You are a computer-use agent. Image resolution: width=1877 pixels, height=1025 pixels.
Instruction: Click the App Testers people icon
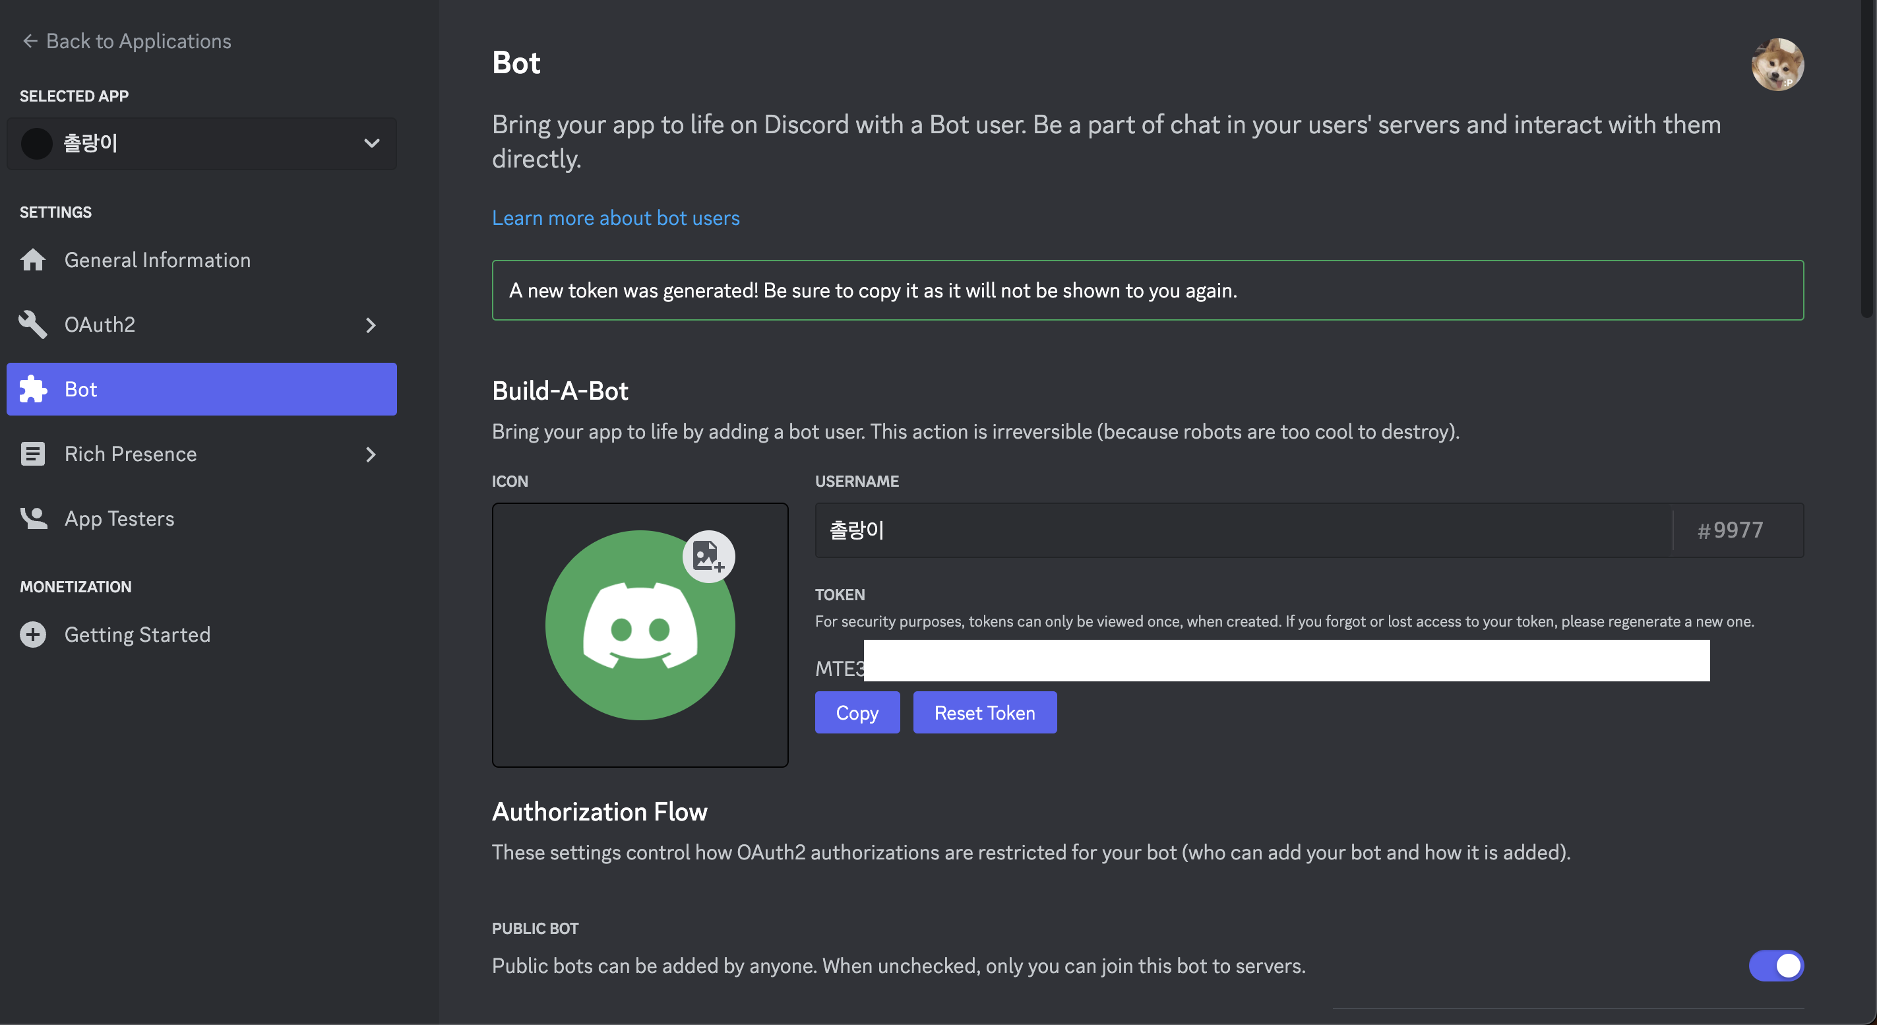(x=33, y=518)
